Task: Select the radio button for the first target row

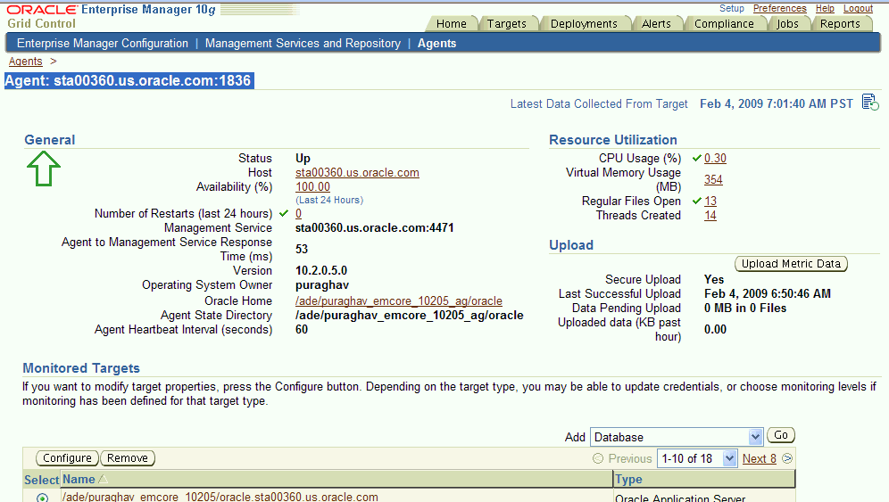Action: click(x=42, y=498)
